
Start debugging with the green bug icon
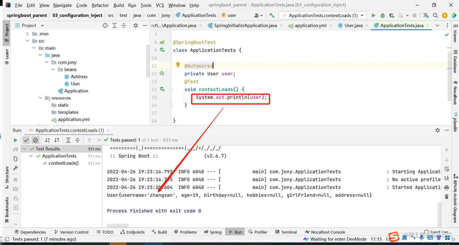point(382,15)
